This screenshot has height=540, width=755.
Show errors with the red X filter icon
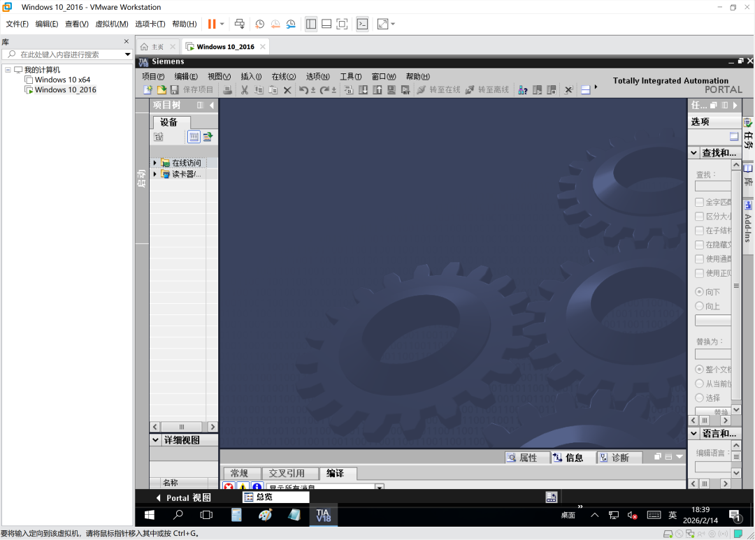(x=229, y=486)
